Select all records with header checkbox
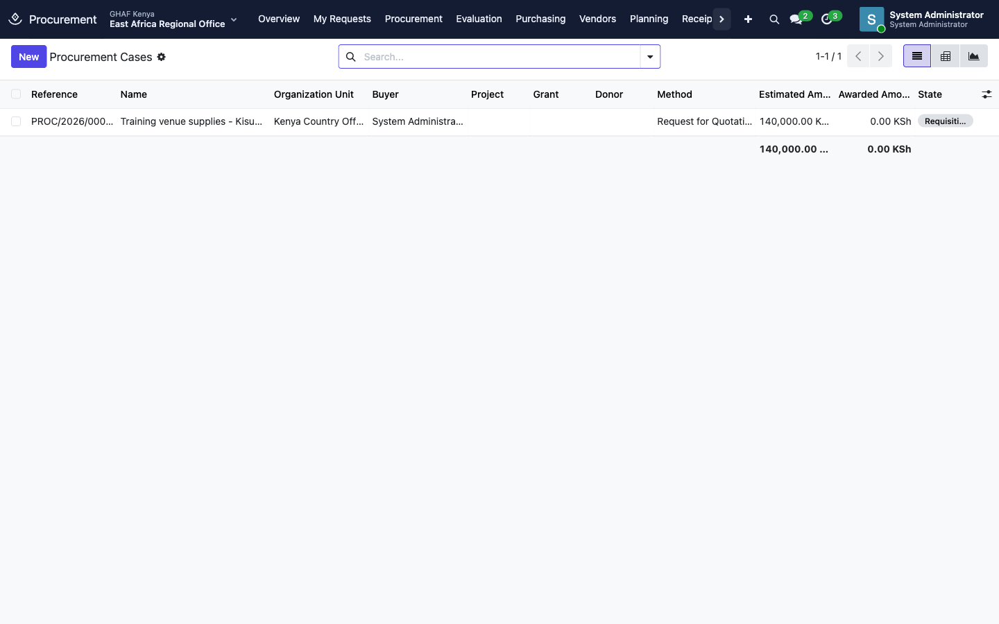 coord(16,94)
